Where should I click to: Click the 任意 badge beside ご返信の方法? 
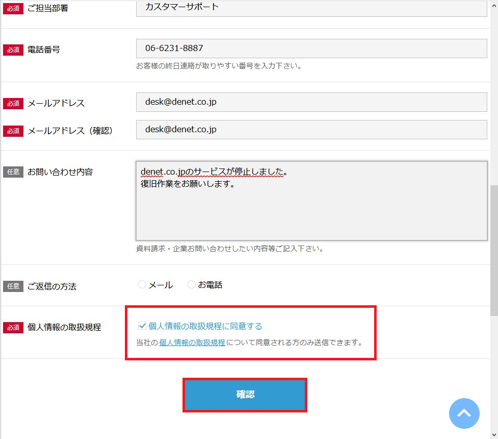click(13, 286)
